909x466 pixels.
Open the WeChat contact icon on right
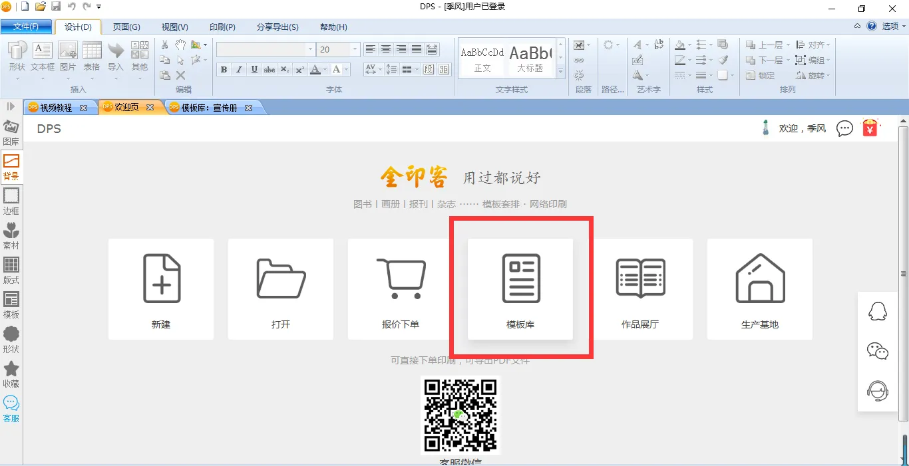point(878,351)
